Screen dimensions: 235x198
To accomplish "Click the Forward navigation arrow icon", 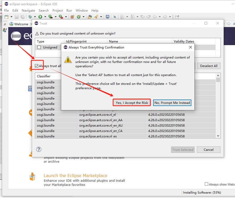I will click(x=165, y=17).
